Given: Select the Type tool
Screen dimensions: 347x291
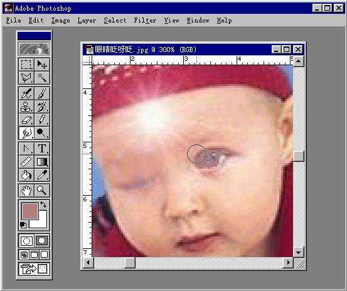Looking at the screenshot, I should [42, 149].
